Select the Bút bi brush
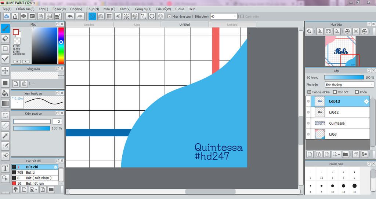The image size is (376, 199). 35,172
